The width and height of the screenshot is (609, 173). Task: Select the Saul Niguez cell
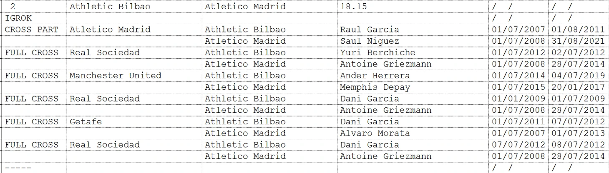(x=413, y=41)
